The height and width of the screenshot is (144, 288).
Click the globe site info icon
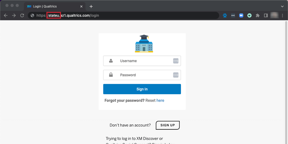pos(32,16)
